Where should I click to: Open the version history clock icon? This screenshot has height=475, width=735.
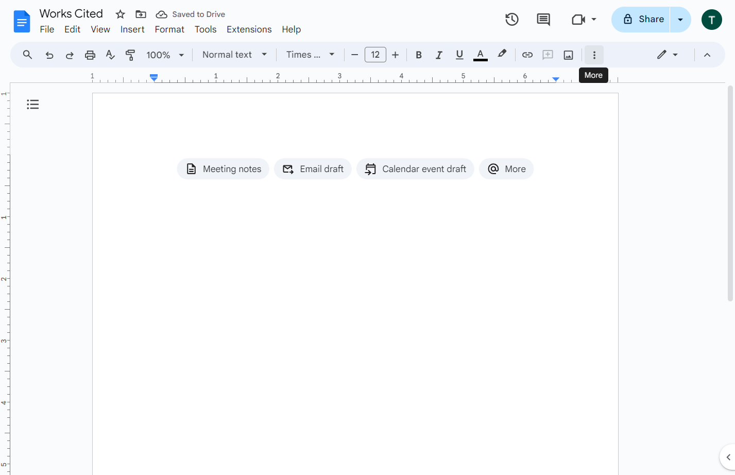point(511,20)
